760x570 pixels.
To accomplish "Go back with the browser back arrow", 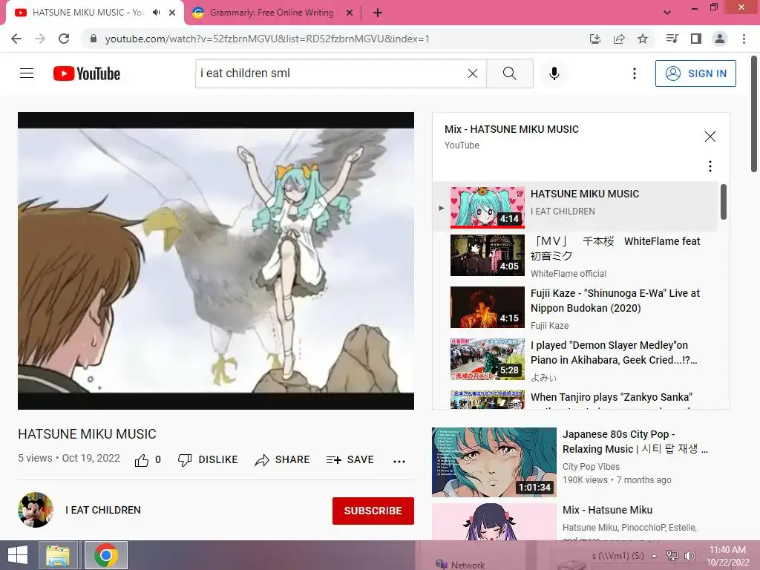I will coord(16,39).
